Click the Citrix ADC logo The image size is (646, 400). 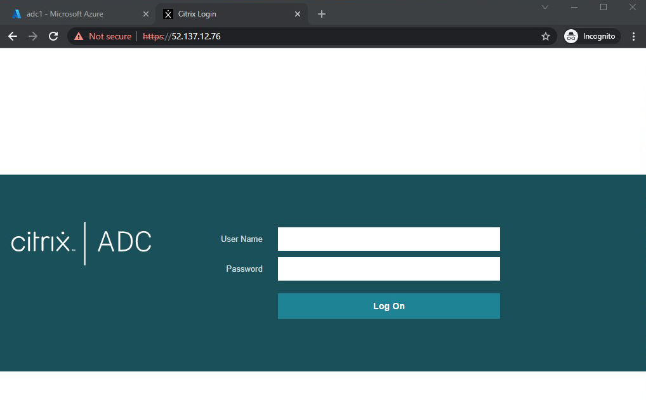[81, 243]
